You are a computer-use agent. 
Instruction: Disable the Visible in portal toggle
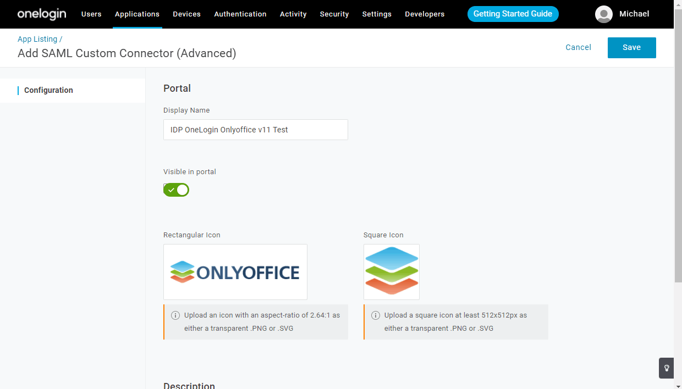[x=176, y=190]
